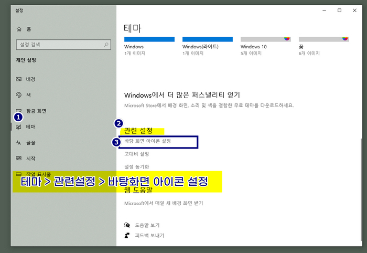The height and width of the screenshot is (253, 367).
Task: Select 테마 in the sidebar menu
Action: 30,126
